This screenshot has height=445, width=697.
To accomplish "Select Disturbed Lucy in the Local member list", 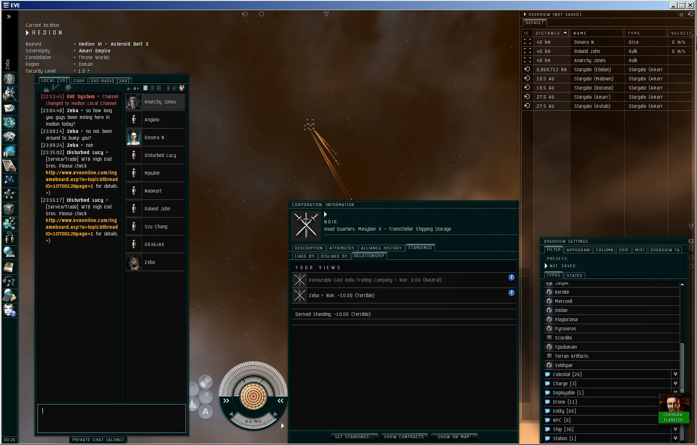I will [x=155, y=155].
